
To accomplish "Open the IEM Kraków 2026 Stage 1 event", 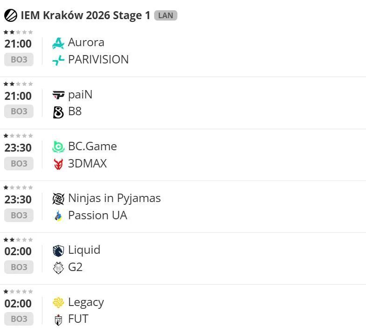I will 85,15.
